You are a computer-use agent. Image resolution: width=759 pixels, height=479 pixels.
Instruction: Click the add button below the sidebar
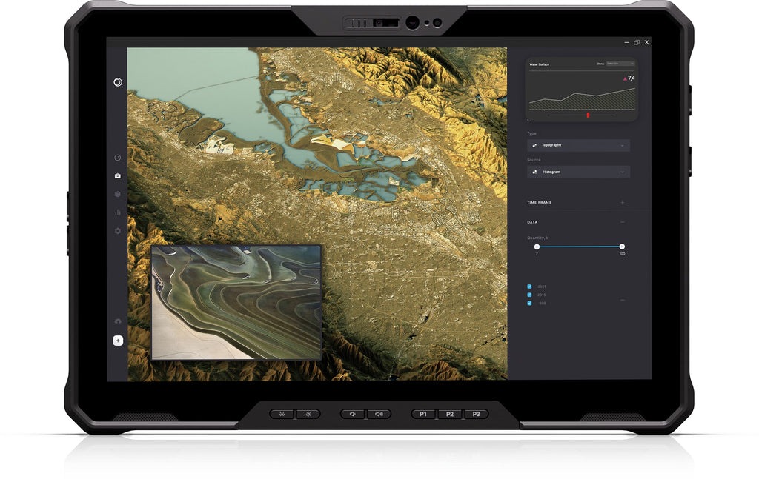(x=116, y=341)
